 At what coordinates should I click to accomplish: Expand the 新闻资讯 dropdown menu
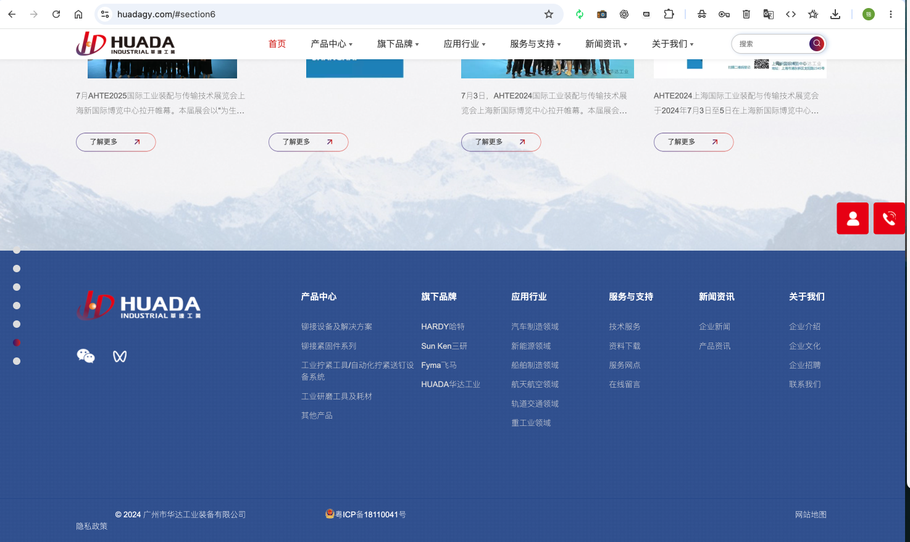(x=606, y=44)
